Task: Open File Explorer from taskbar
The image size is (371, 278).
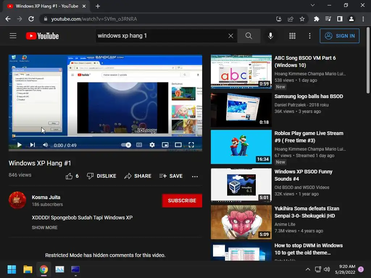Action: tap(28, 269)
